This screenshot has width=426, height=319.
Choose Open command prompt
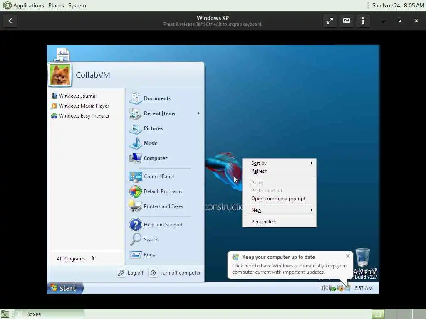(x=279, y=199)
